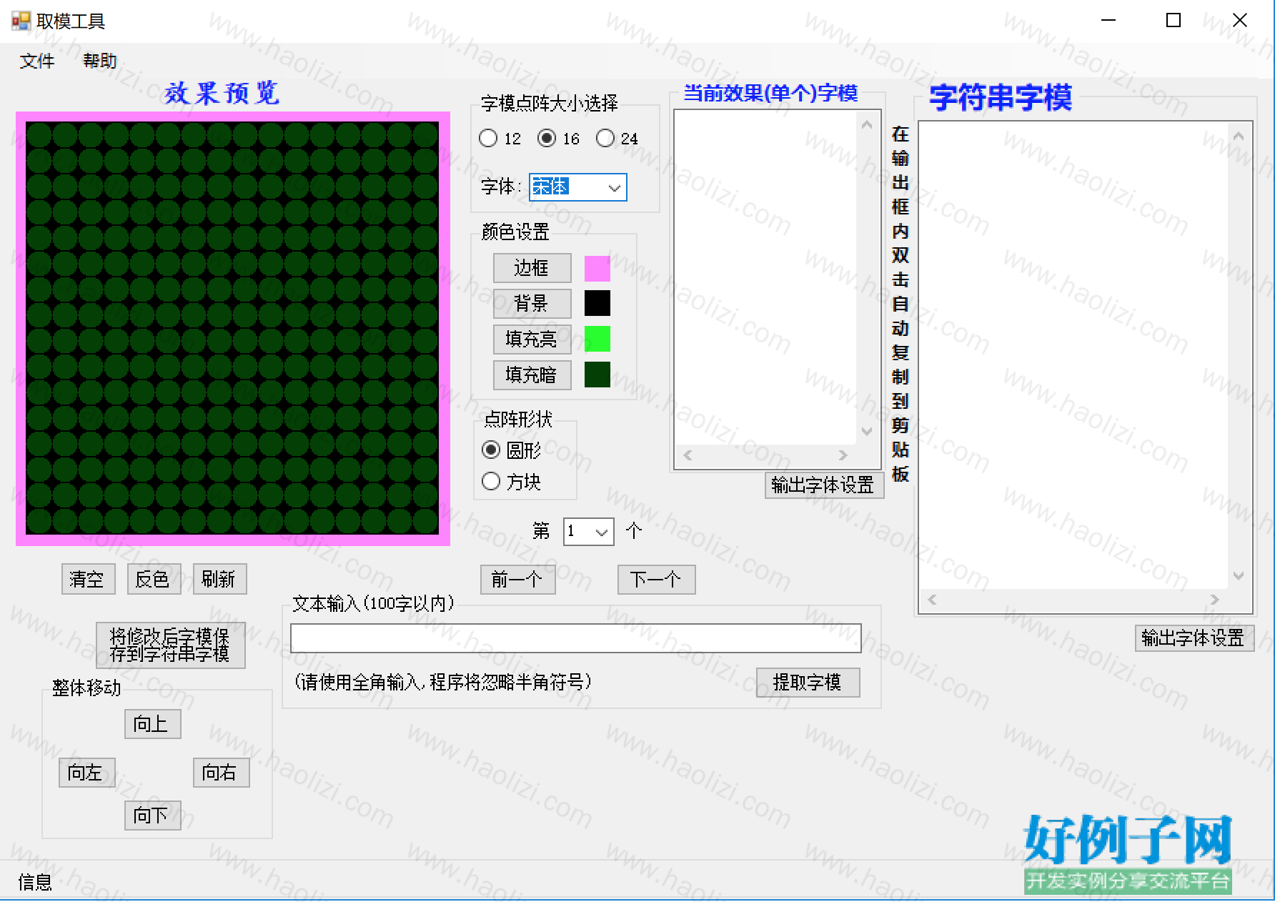Screen dimensions: 1275x902
Task: Go to 前一个 character
Action: click(x=517, y=579)
